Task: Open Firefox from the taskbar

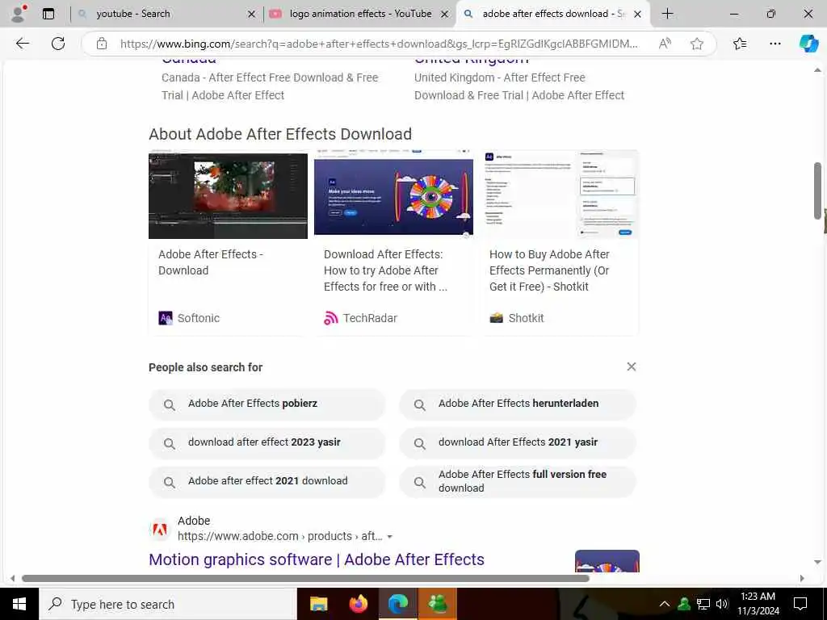Action: (x=358, y=604)
